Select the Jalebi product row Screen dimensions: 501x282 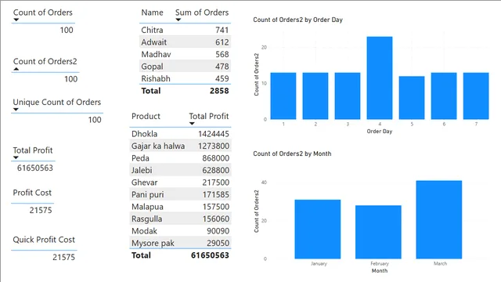point(181,170)
